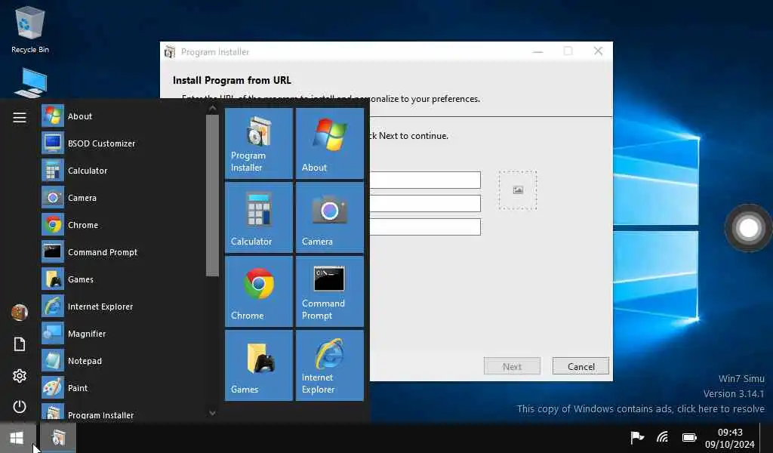Image resolution: width=773 pixels, height=453 pixels.
Task: Click Cancel in Program Installer
Action: coord(581,366)
